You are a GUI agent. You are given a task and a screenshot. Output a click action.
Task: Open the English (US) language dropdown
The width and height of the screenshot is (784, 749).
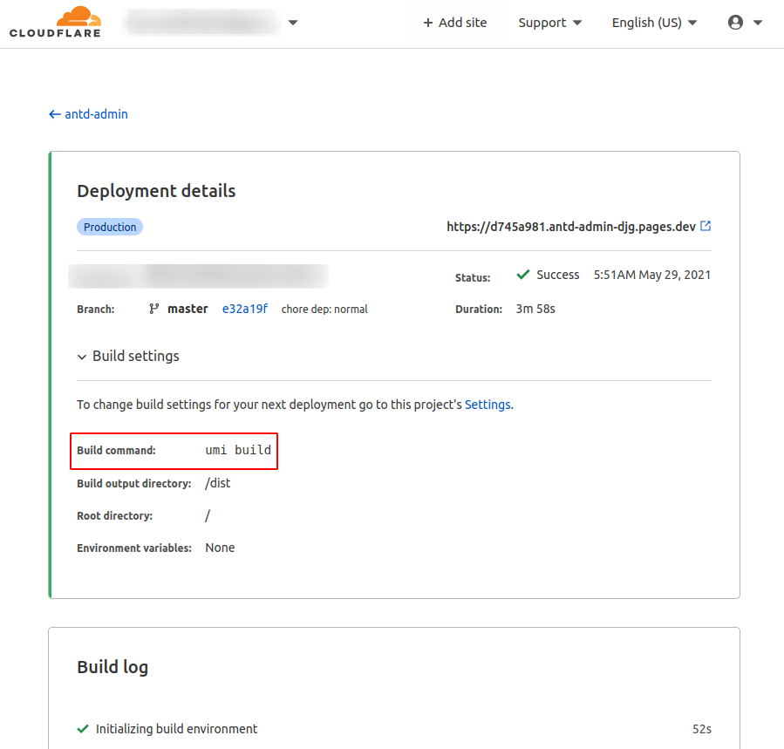[653, 22]
